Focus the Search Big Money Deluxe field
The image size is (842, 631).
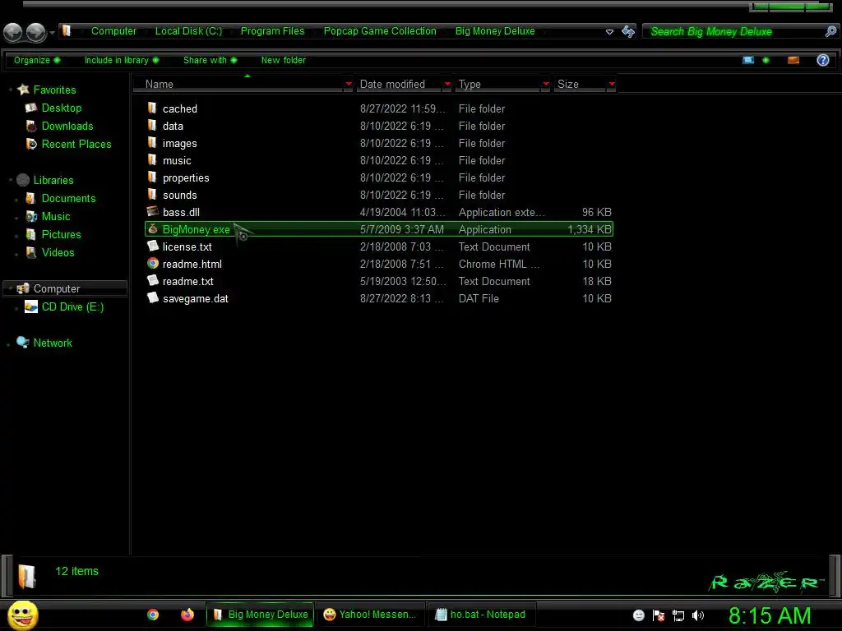733,32
